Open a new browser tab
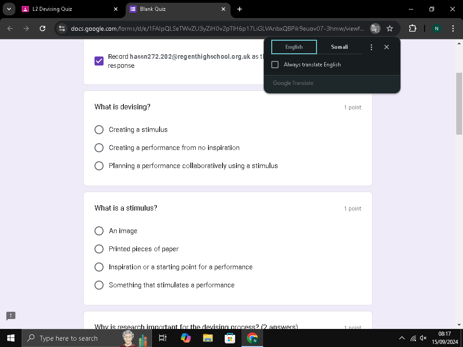 coord(240,9)
